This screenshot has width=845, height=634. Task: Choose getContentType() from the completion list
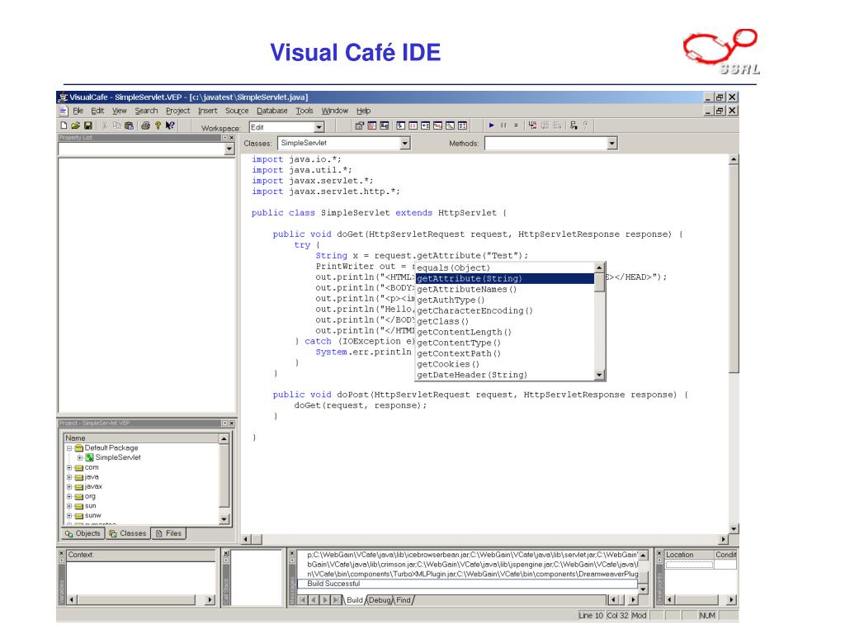505,343
